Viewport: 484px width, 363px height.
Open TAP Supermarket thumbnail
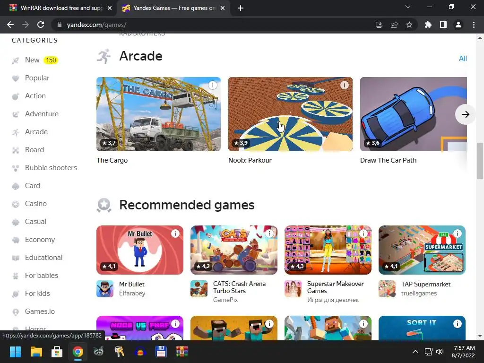click(422, 250)
